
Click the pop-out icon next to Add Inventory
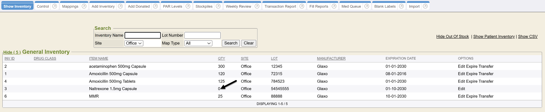(120, 6)
